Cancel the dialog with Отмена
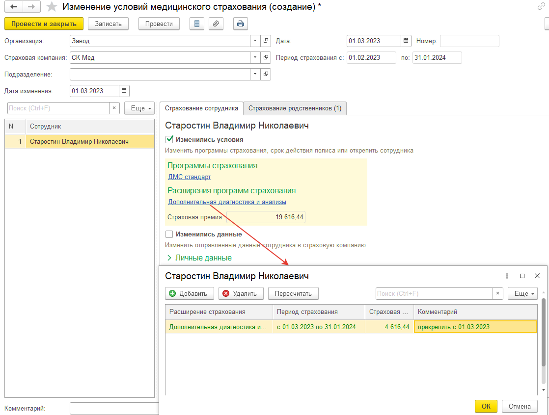 [x=520, y=406]
